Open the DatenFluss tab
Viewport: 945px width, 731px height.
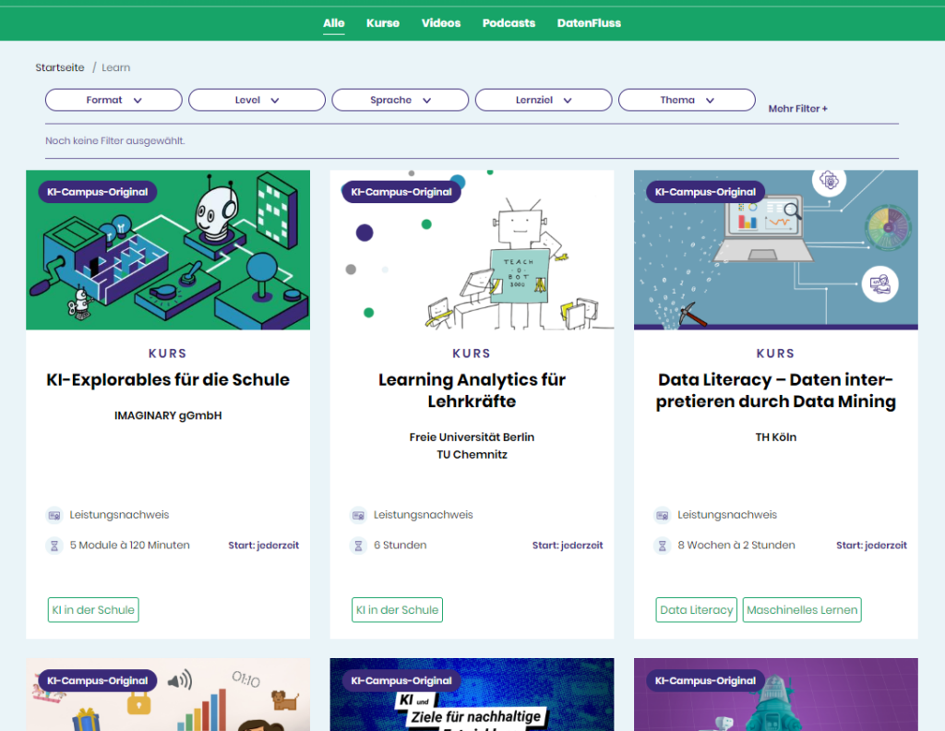[x=589, y=23]
